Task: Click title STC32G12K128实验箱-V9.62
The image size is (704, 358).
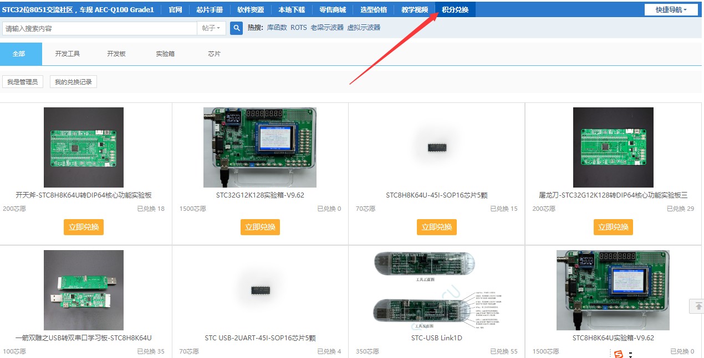Action: tap(260, 195)
